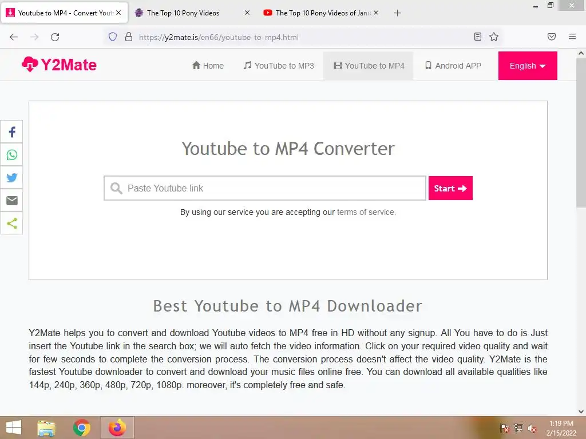Close the Youtube to MP4 tab

118,13
